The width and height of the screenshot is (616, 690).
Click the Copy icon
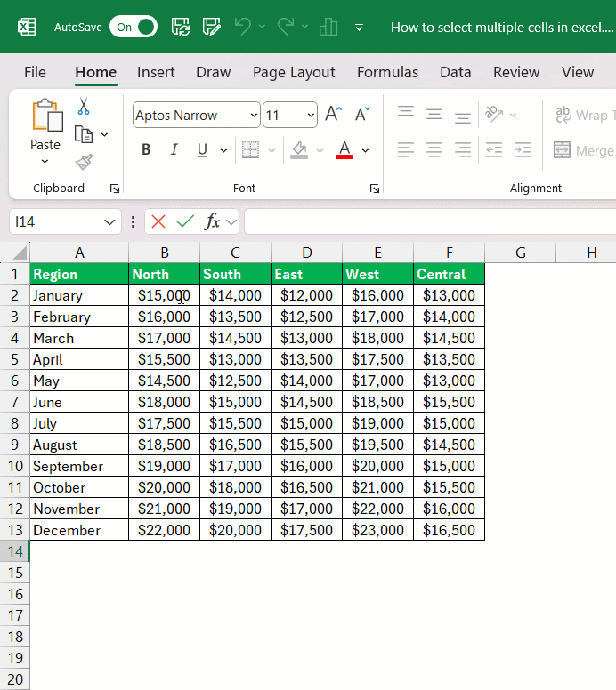coord(84,134)
